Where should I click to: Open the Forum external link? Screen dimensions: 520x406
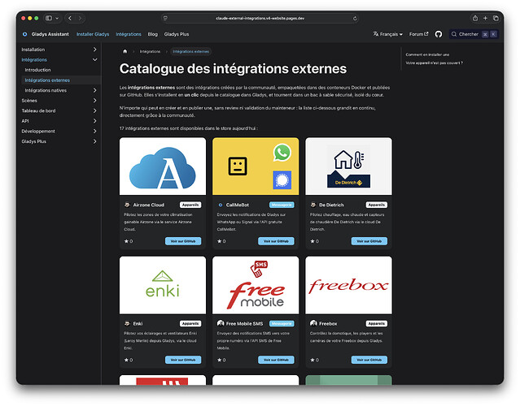418,34
